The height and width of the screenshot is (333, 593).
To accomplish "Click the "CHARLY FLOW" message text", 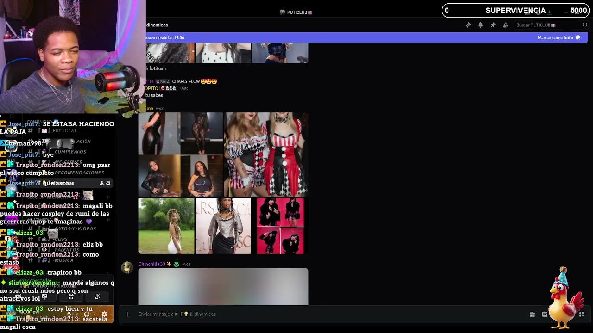I will [186, 81].
